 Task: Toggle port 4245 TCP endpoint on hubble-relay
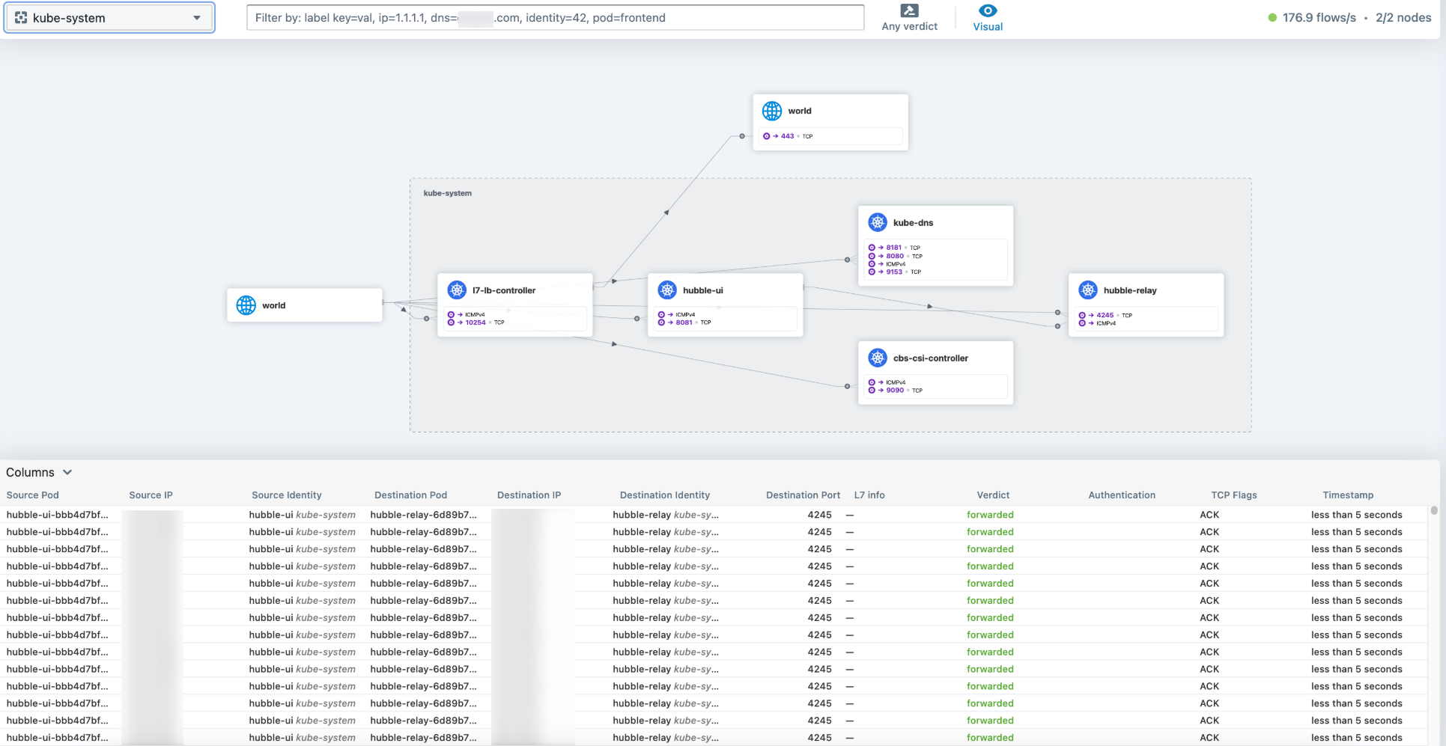click(x=1104, y=315)
